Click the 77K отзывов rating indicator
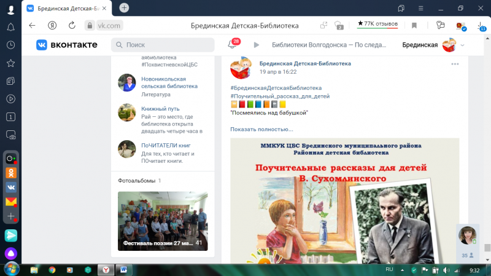The height and width of the screenshot is (276, 491). 377,24
